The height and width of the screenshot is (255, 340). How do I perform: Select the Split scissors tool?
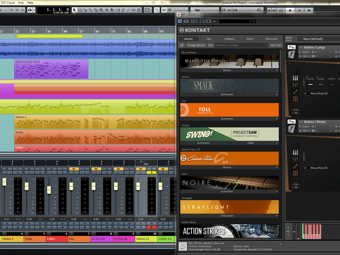coord(85,10)
